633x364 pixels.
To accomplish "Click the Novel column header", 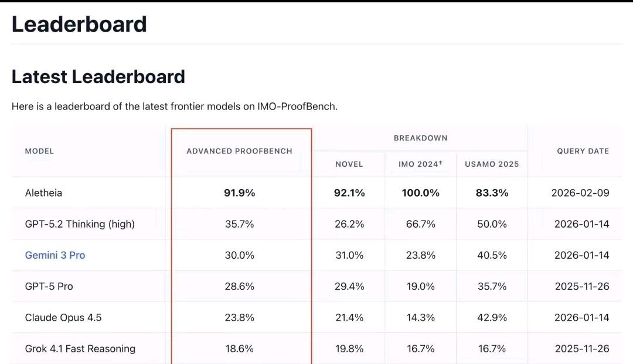I will (349, 164).
